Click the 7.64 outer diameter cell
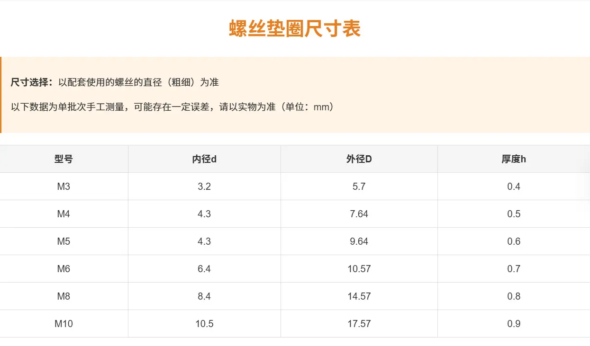This screenshot has width=590, height=346. click(359, 214)
